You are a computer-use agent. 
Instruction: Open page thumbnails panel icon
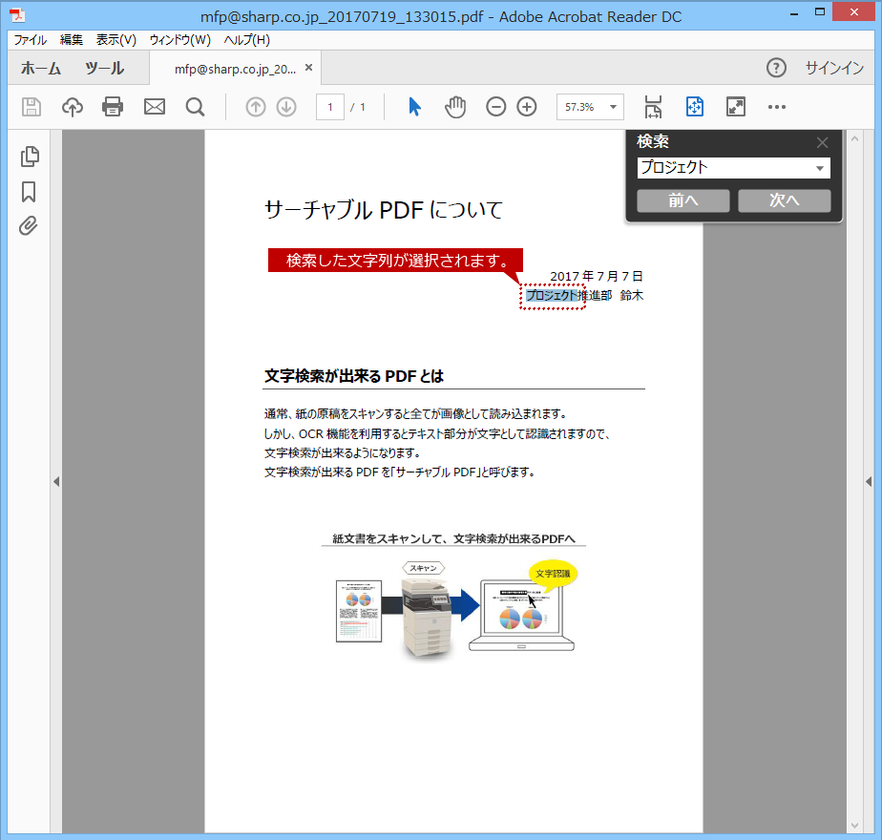30,157
